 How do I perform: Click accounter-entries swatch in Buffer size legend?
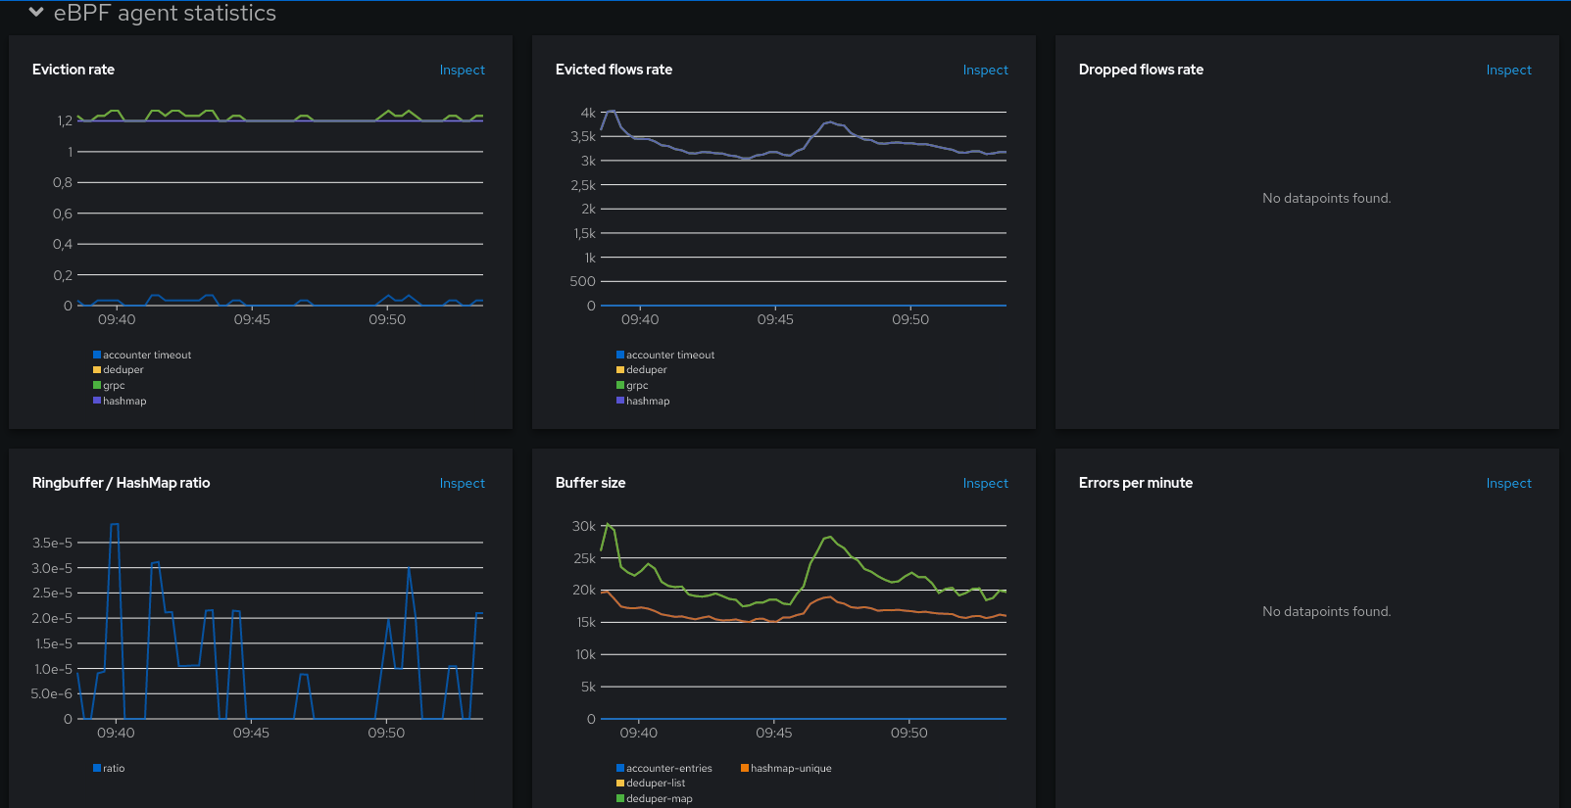[x=620, y=768]
